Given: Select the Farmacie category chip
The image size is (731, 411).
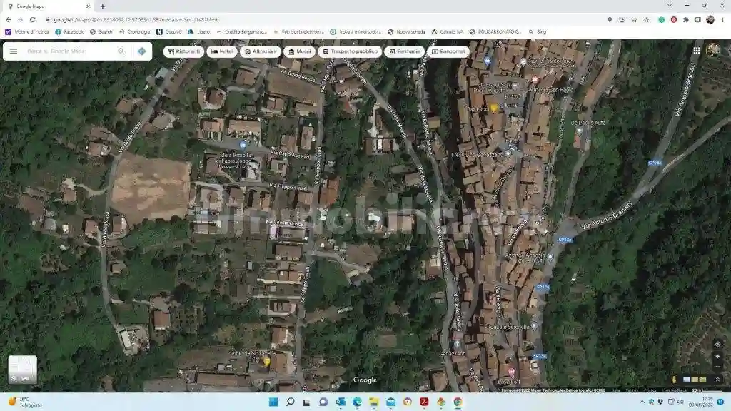Looking at the screenshot, I should pos(404,51).
